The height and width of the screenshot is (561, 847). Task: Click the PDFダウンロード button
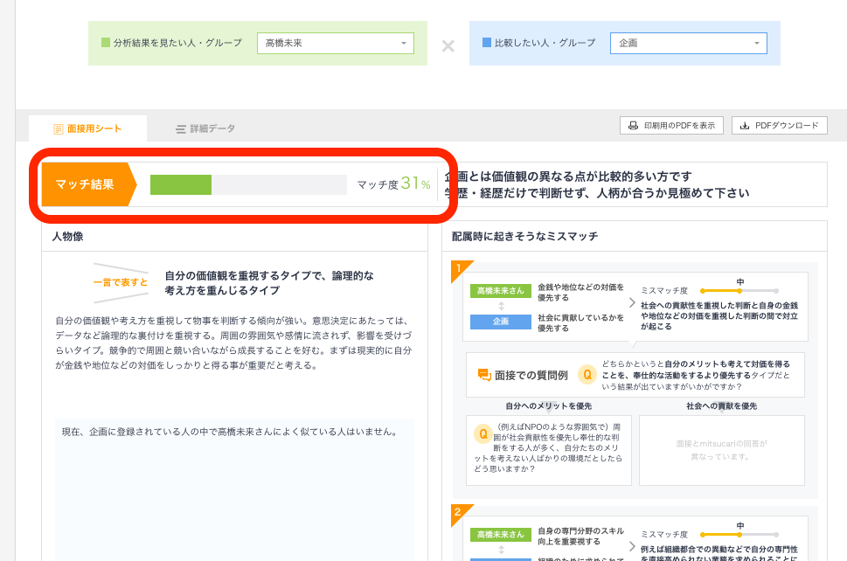[779, 125]
